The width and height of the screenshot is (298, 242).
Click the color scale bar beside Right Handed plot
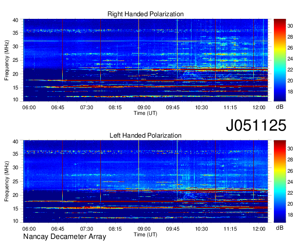point(280,60)
